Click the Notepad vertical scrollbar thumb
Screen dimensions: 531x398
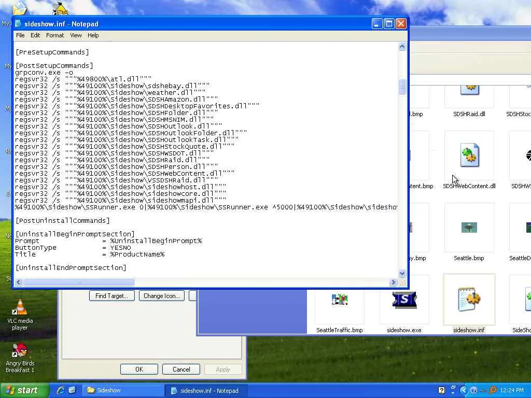tap(402, 87)
